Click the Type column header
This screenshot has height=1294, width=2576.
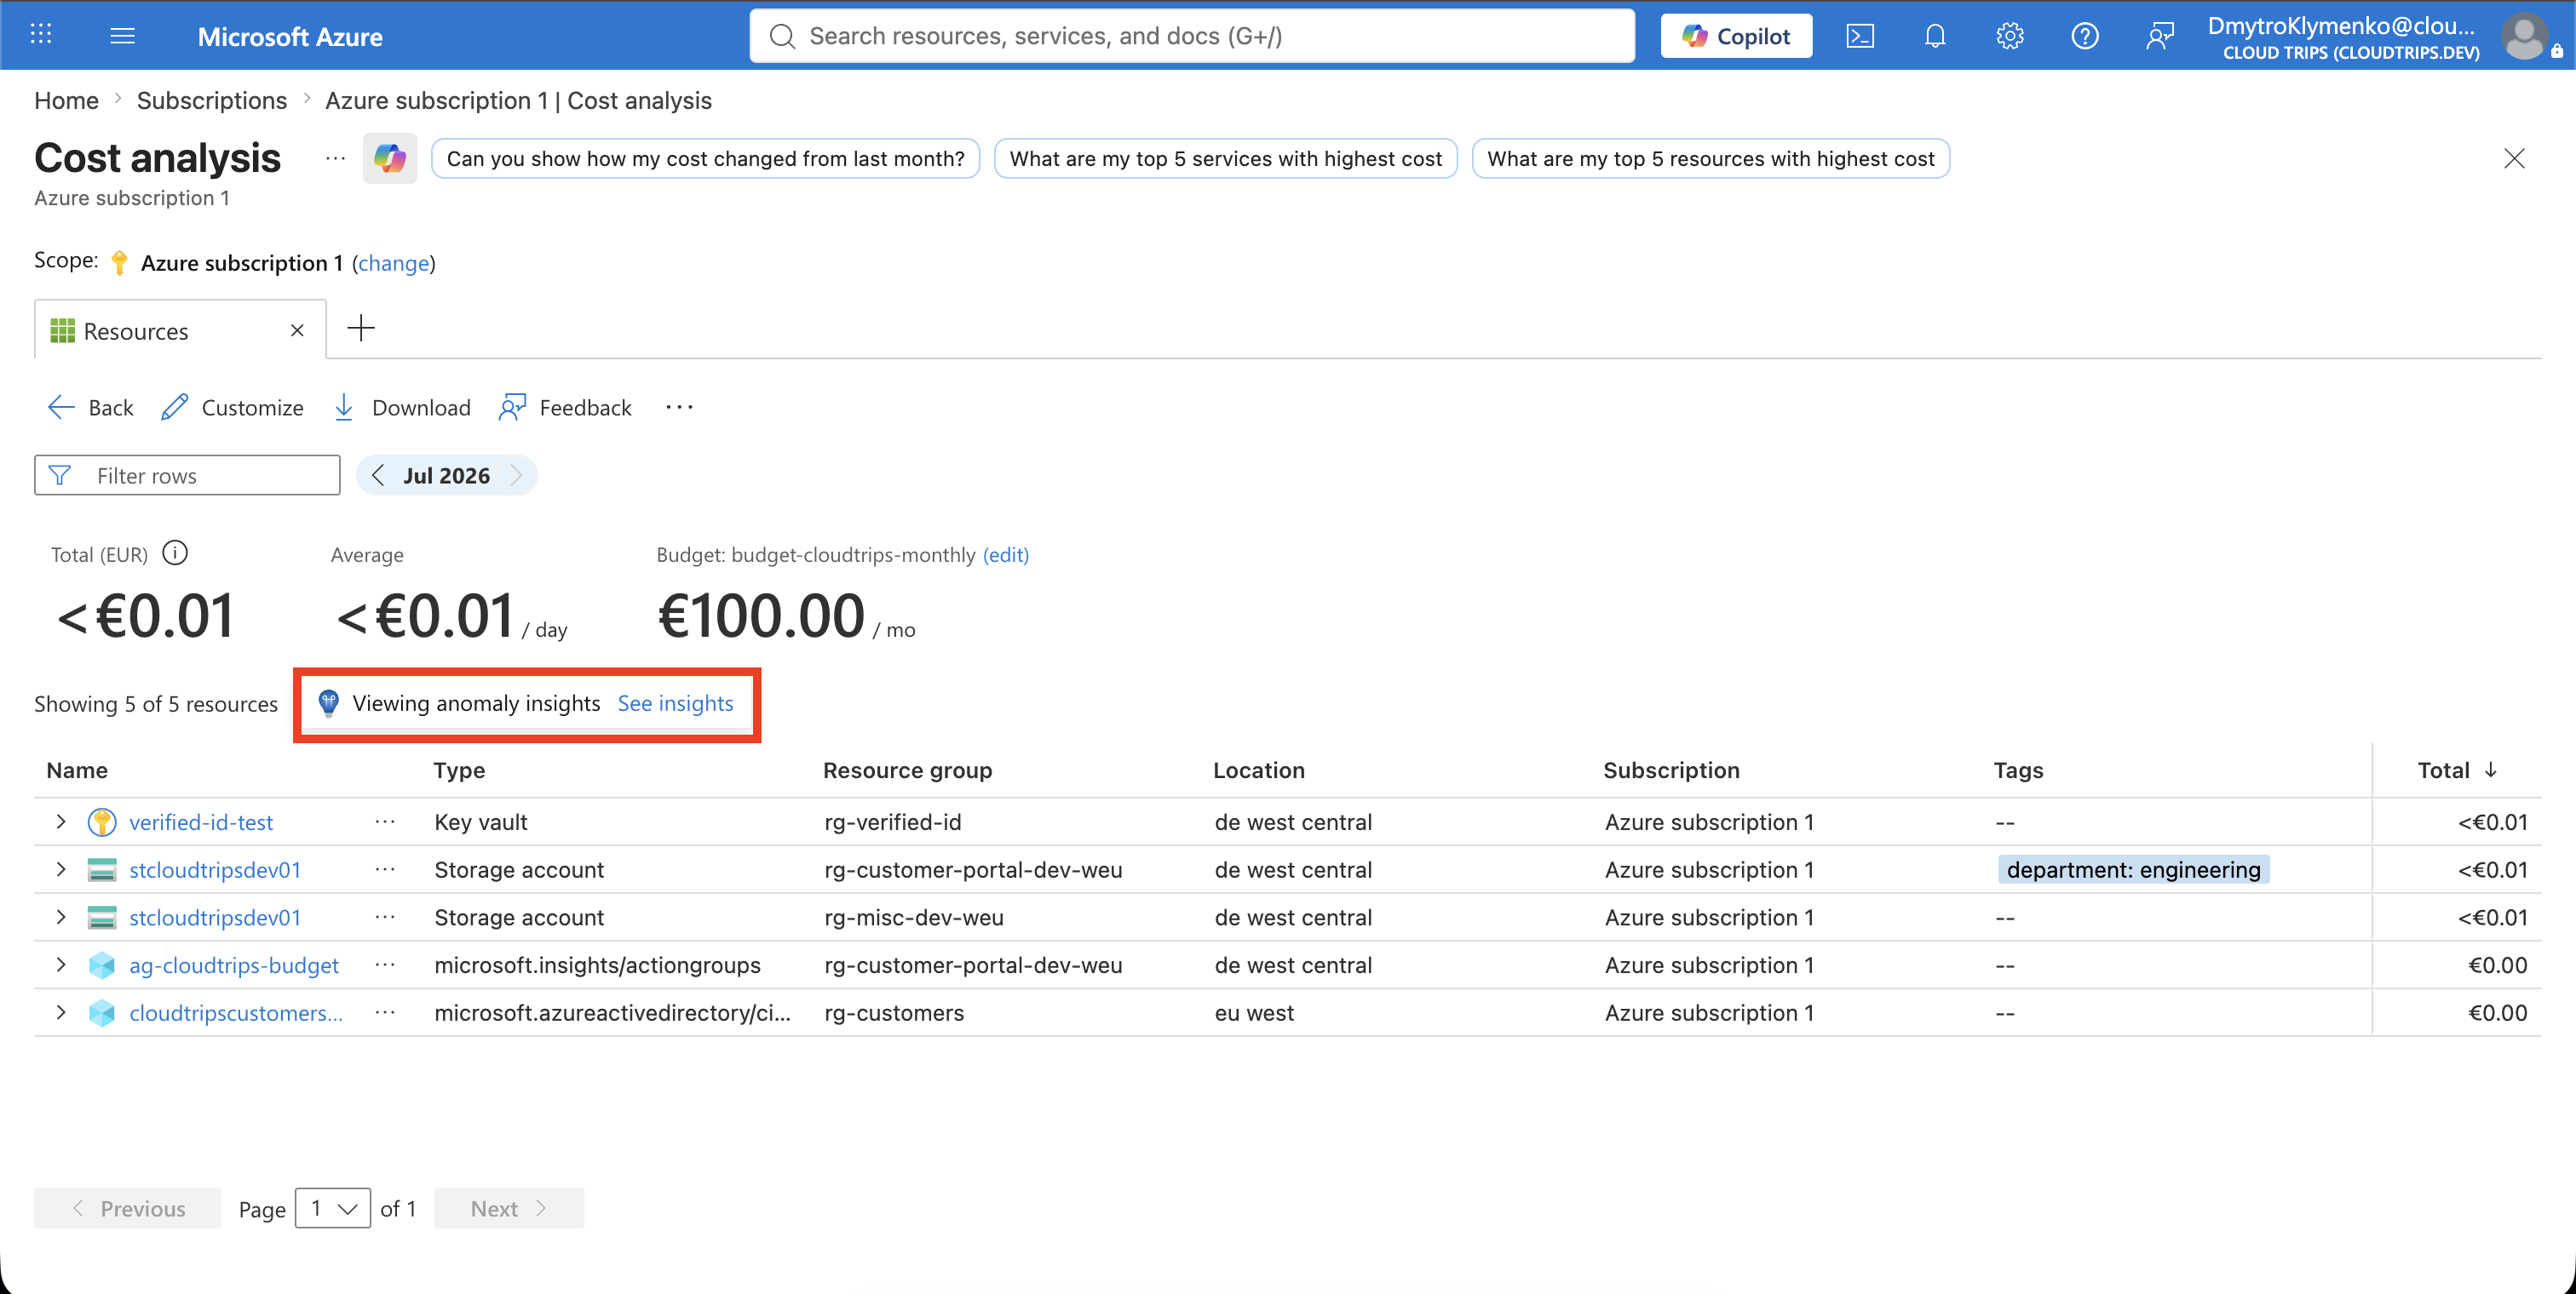click(459, 770)
